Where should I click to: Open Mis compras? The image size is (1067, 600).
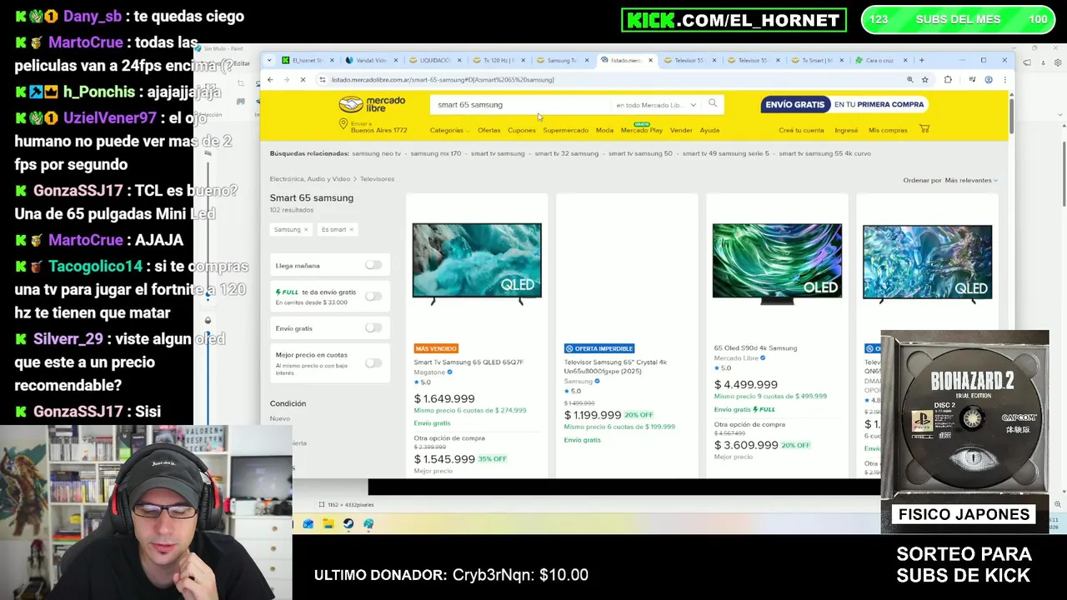[888, 130]
